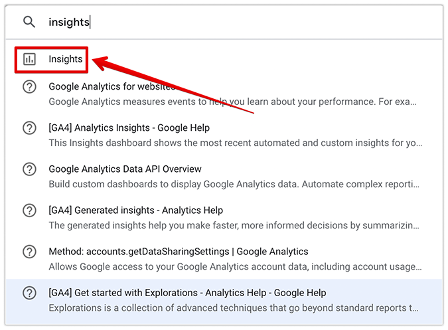Click the magnifying glass search icon
This screenshot has height=330, width=448.
coord(29,22)
